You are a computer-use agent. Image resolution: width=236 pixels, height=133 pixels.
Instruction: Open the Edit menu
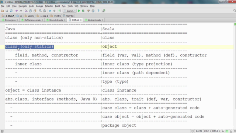click(8, 6)
